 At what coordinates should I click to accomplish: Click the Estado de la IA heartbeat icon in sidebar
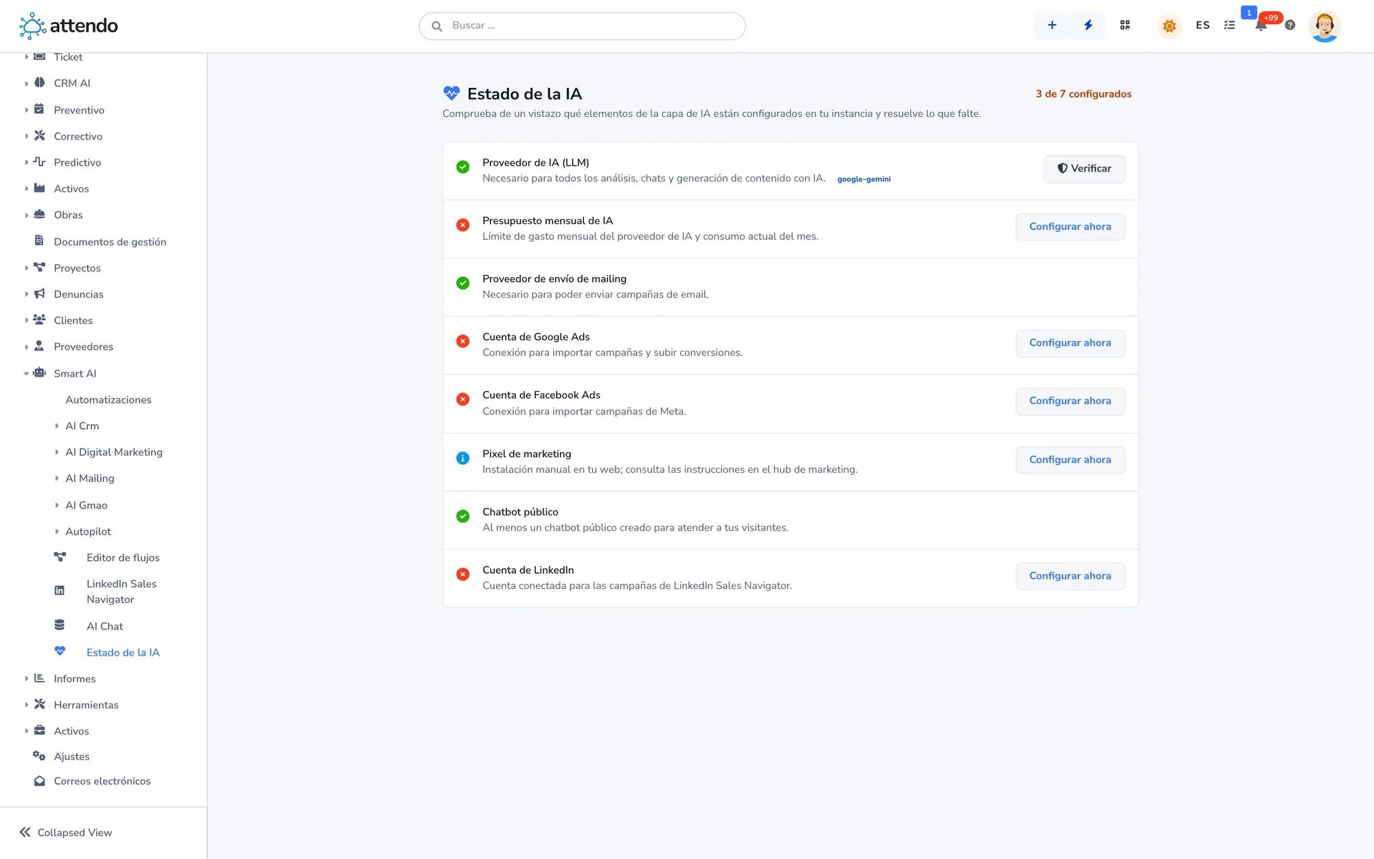click(x=60, y=651)
